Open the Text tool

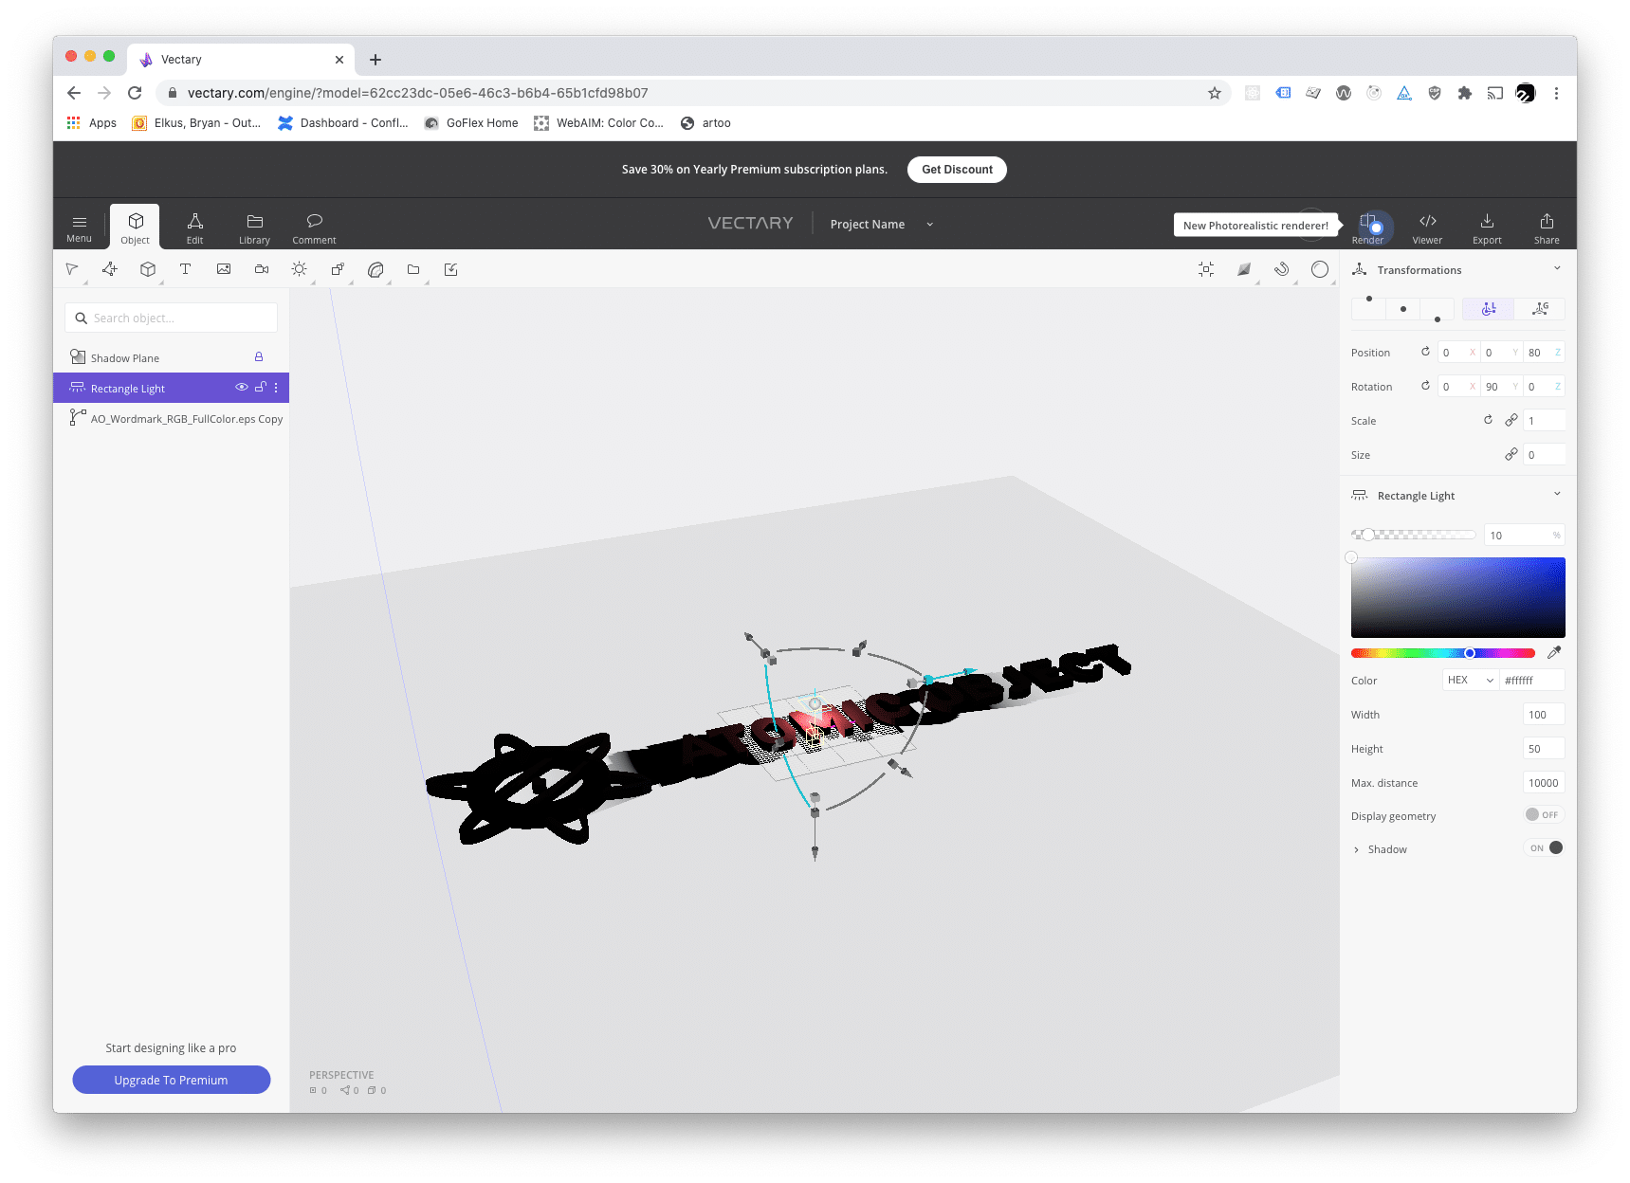(x=186, y=269)
